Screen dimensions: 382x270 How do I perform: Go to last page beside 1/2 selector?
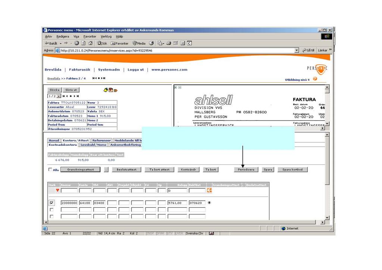pos(78,96)
